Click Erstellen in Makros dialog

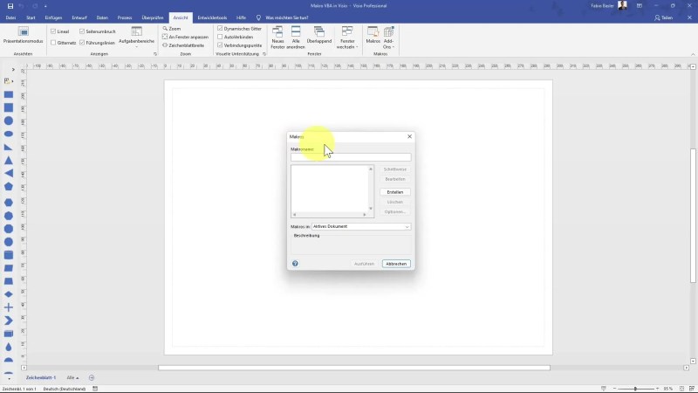[x=395, y=192]
